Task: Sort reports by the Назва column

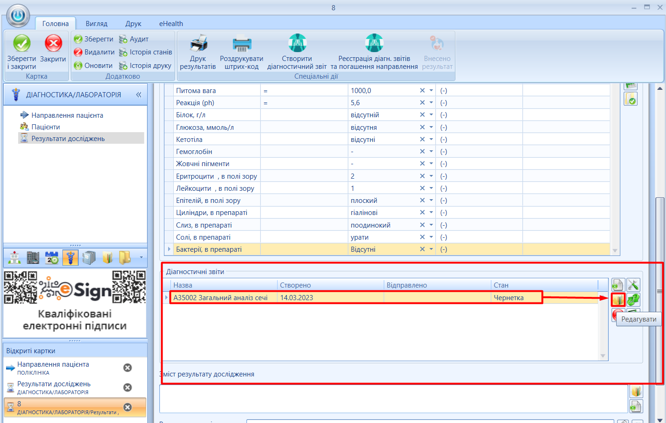Action: click(224, 285)
